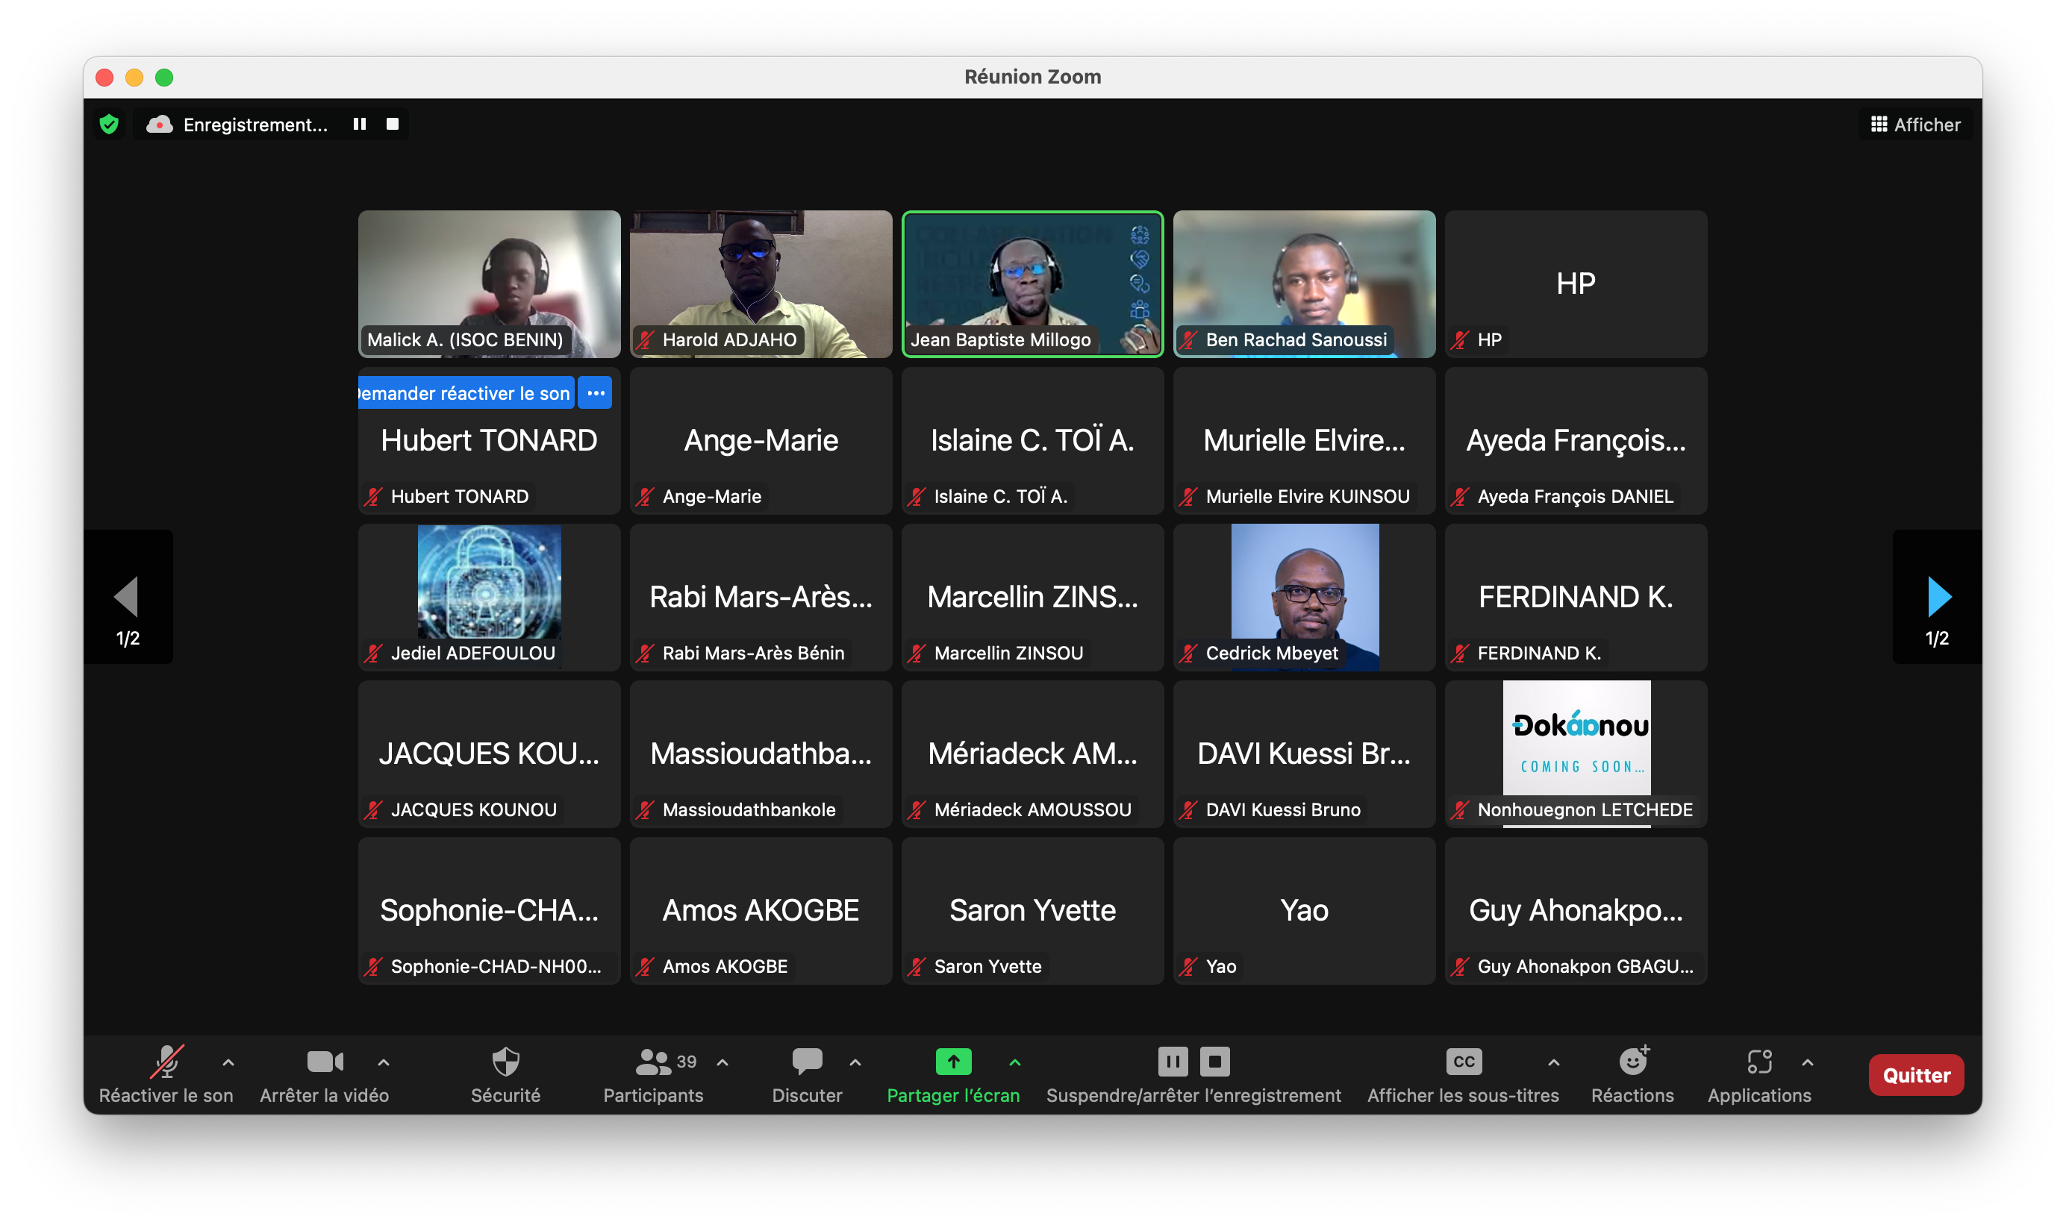This screenshot has width=2066, height=1225.
Task: Click the cloud recording icon
Action: point(160,125)
